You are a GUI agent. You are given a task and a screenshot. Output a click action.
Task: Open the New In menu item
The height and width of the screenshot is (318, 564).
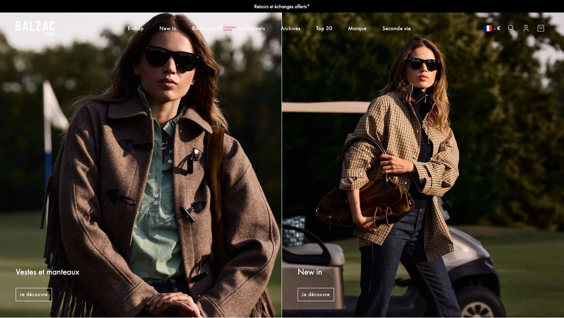pyautogui.click(x=168, y=29)
